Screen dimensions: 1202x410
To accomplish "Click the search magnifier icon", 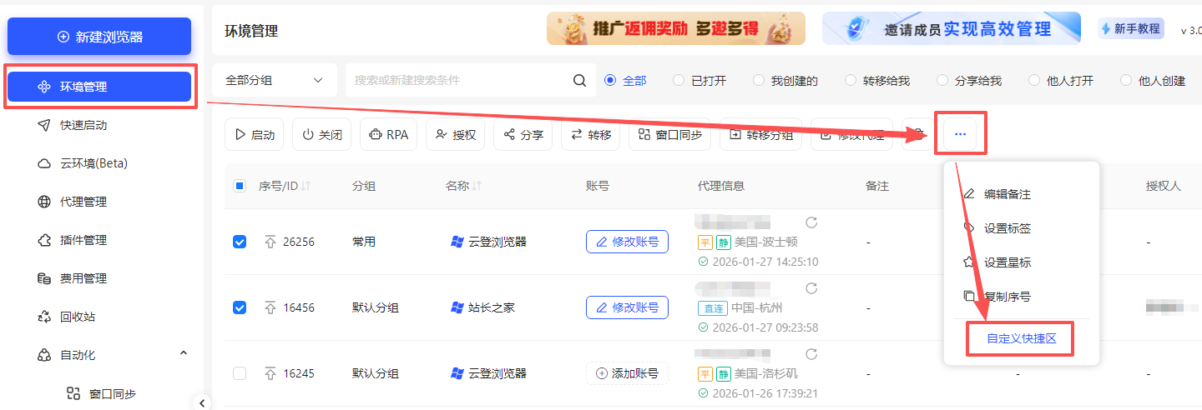I will point(579,81).
